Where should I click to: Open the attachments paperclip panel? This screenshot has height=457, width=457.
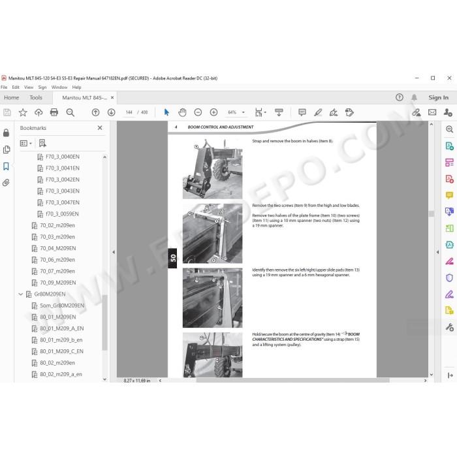pyautogui.click(x=6, y=183)
